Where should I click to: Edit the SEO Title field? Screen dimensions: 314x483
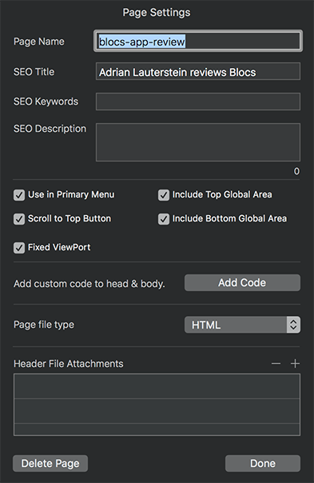pyautogui.click(x=198, y=71)
